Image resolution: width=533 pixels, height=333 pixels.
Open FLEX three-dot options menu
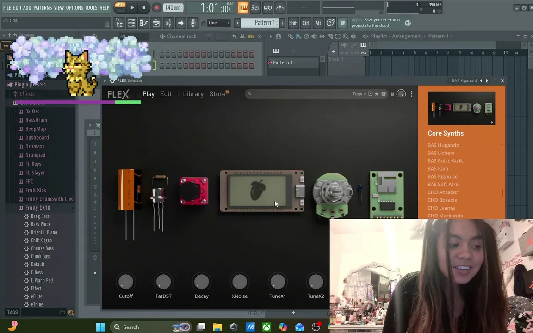(x=411, y=94)
